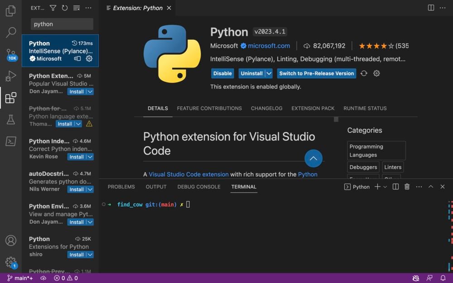The width and height of the screenshot is (453, 283).
Task: Open the Search view in activity bar
Action: [x=11, y=33]
